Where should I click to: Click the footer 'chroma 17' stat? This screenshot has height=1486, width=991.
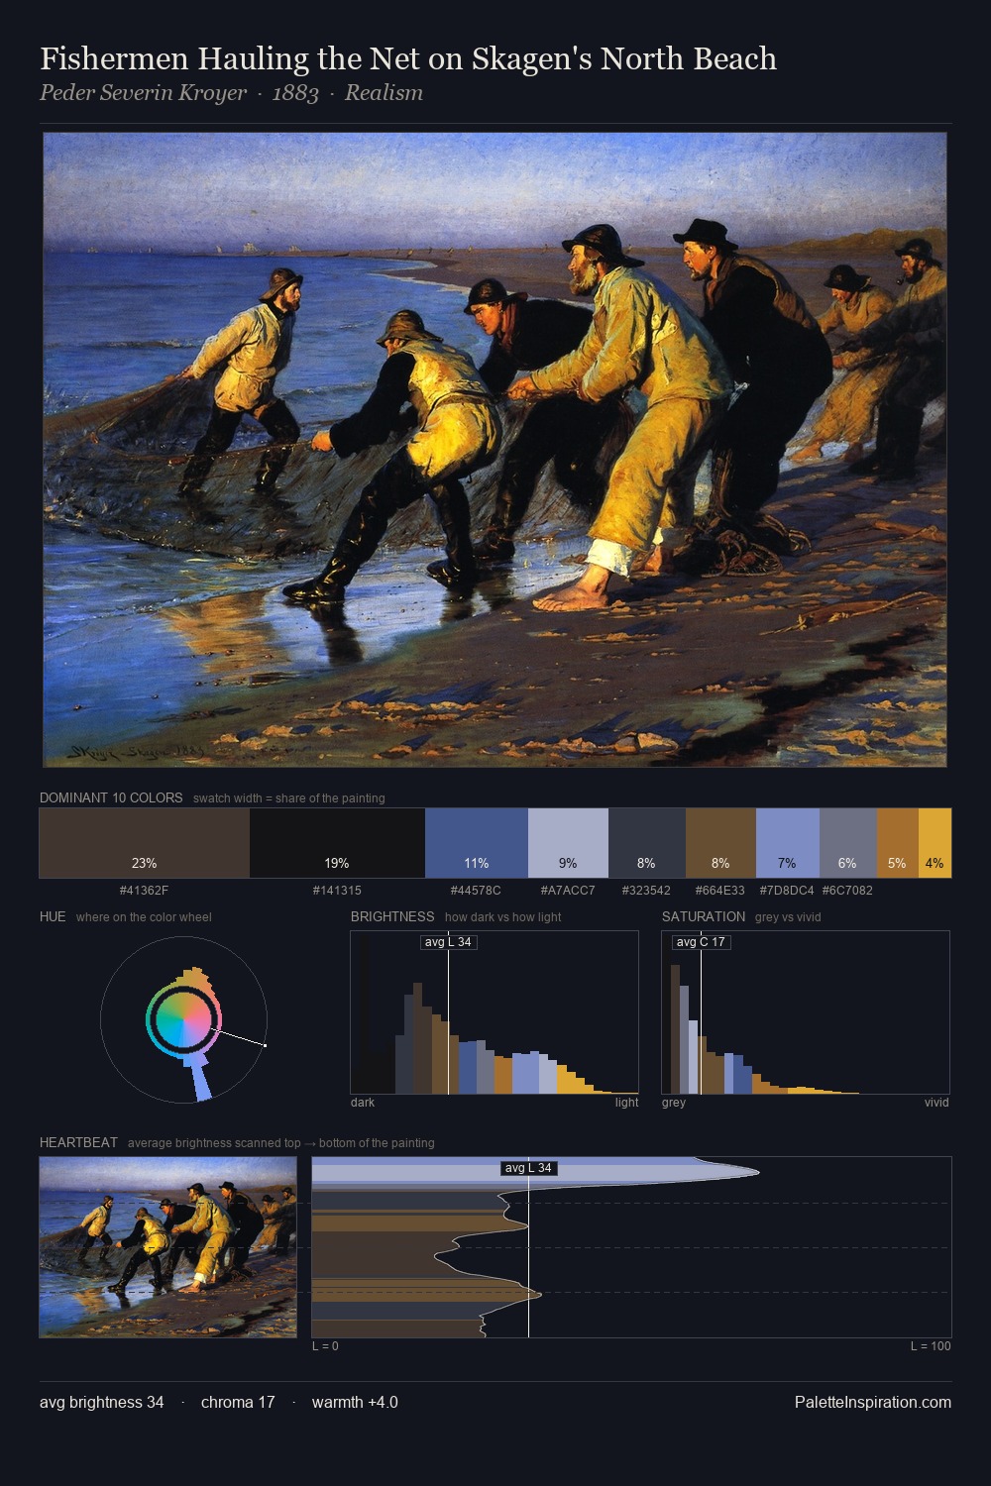coord(238,1402)
